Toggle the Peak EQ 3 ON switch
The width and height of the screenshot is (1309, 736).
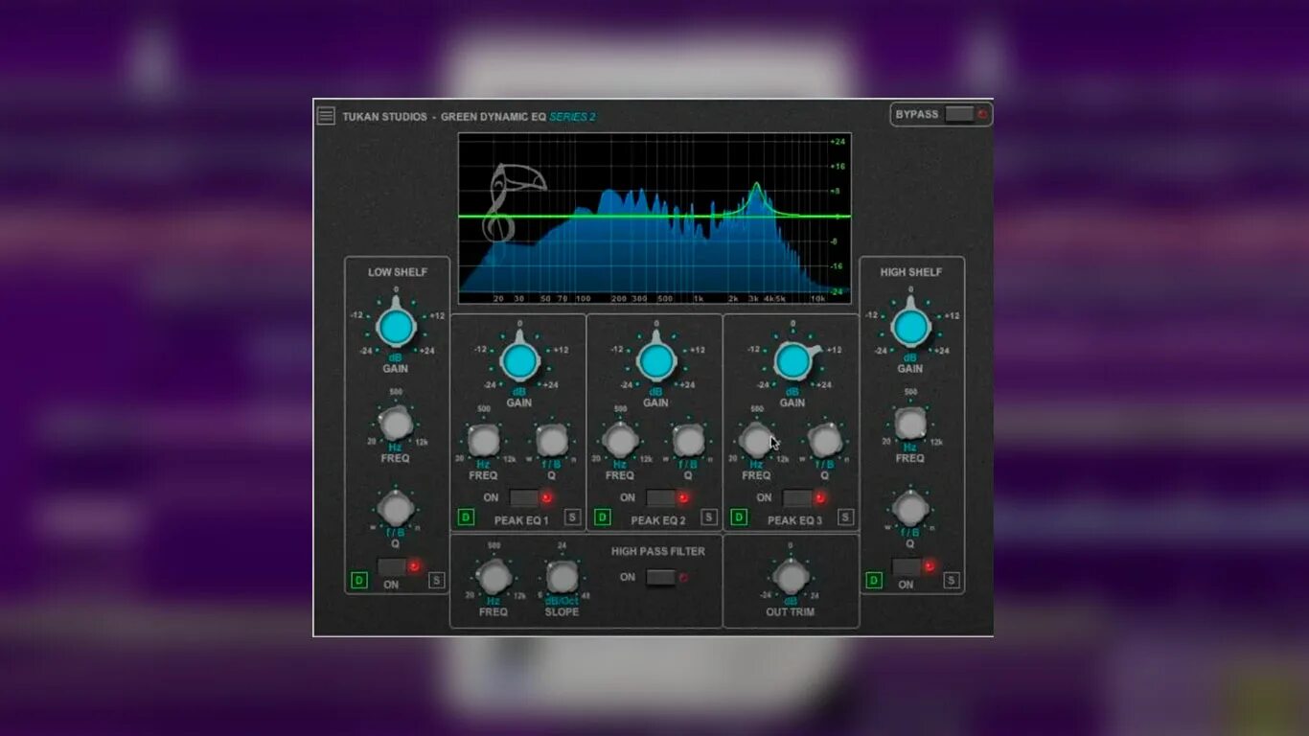(797, 497)
